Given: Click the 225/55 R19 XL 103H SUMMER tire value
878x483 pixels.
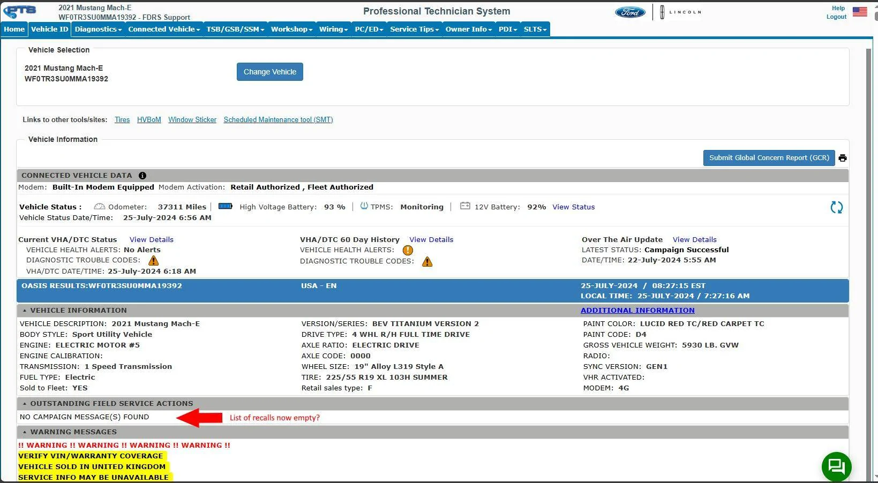Looking at the screenshot, I should (x=387, y=378).
